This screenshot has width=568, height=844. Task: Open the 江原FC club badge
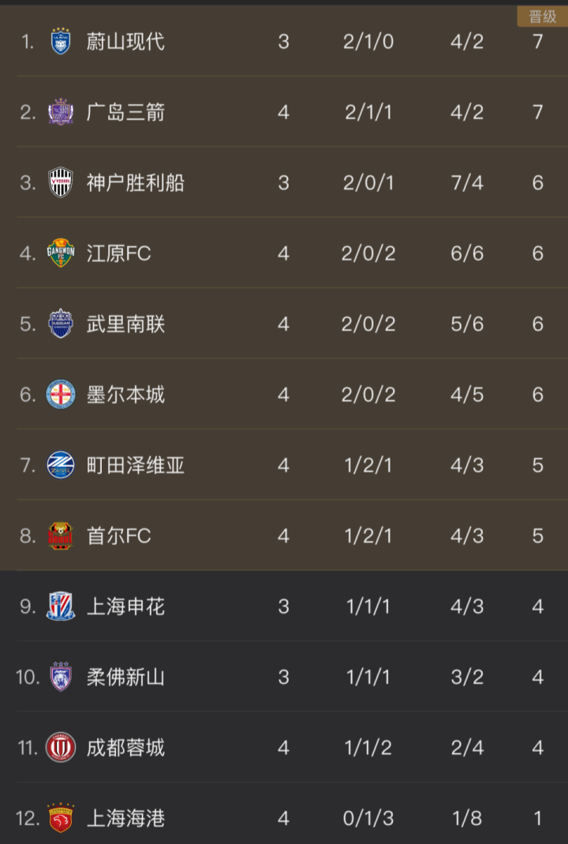(61, 253)
